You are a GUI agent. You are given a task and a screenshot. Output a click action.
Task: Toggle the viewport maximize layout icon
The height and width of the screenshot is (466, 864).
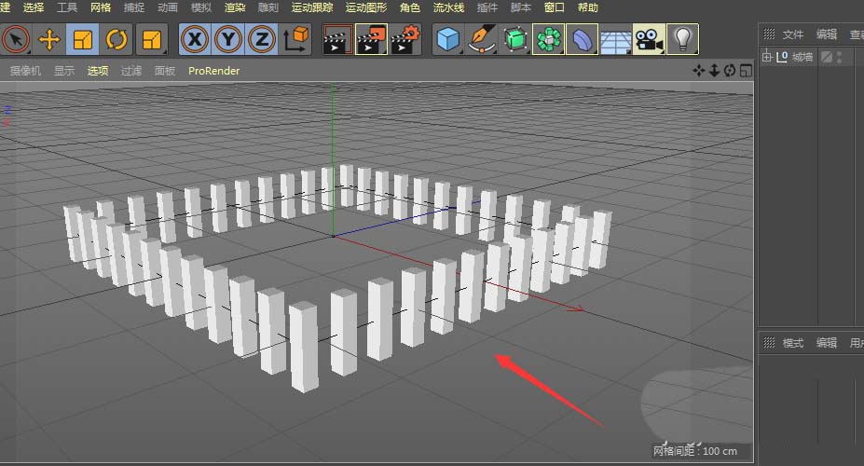pos(746,71)
